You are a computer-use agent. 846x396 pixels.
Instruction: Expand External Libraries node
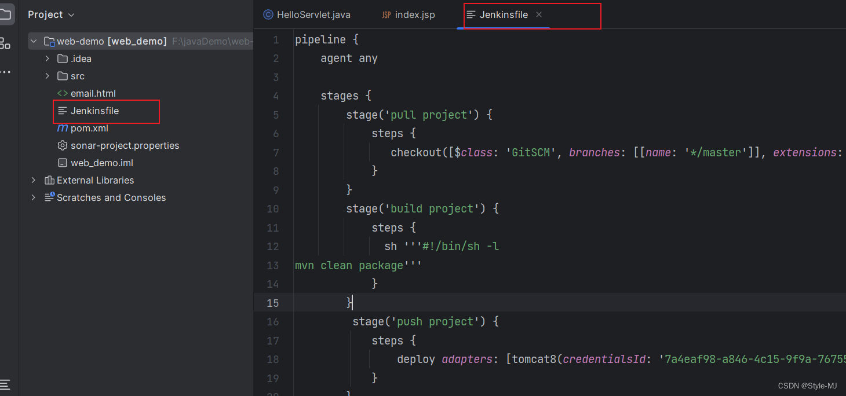click(x=34, y=180)
